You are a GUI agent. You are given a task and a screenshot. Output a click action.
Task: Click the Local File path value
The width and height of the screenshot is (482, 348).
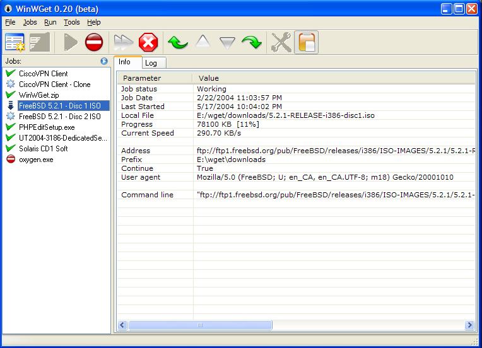(x=286, y=115)
